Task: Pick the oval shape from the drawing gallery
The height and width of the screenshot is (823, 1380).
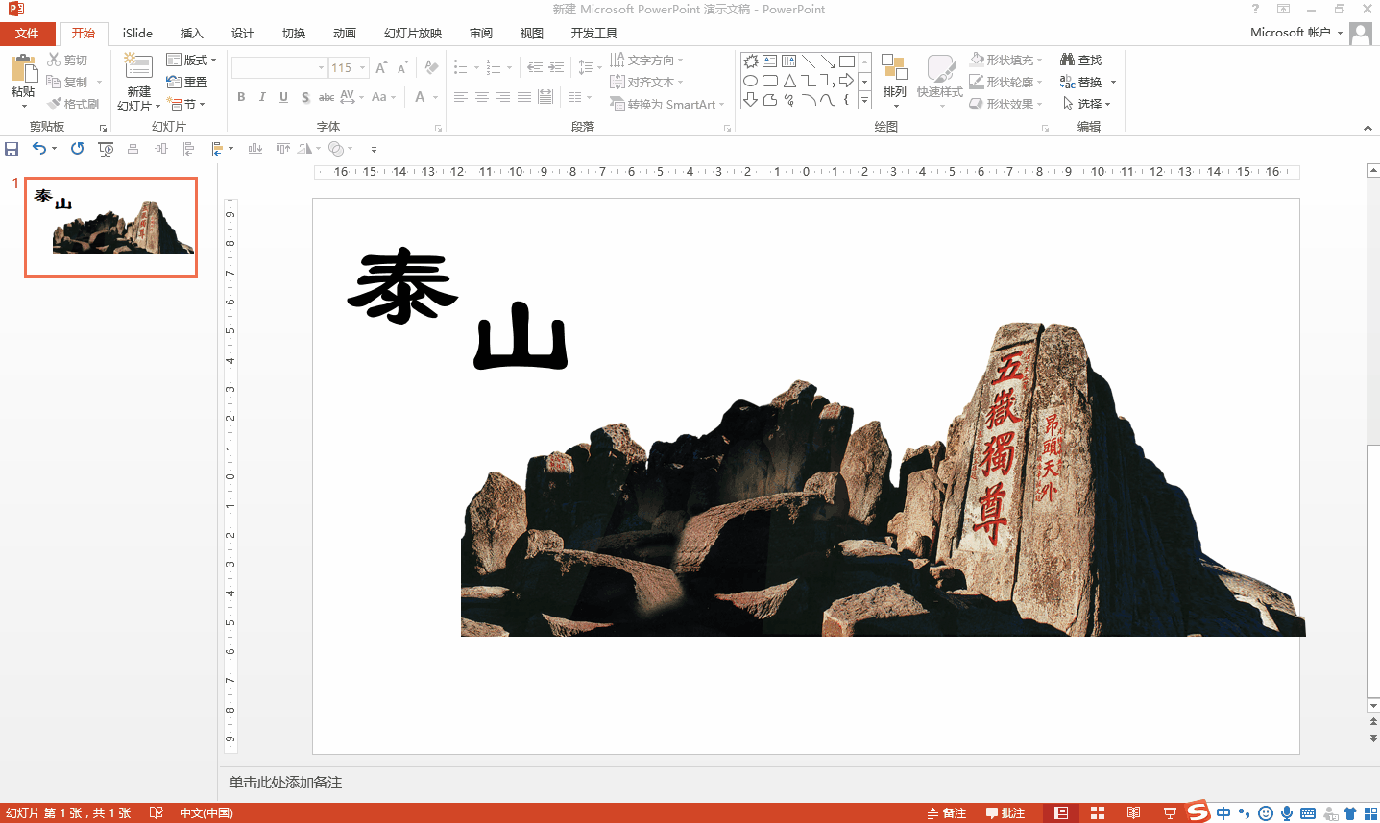Action: click(751, 81)
